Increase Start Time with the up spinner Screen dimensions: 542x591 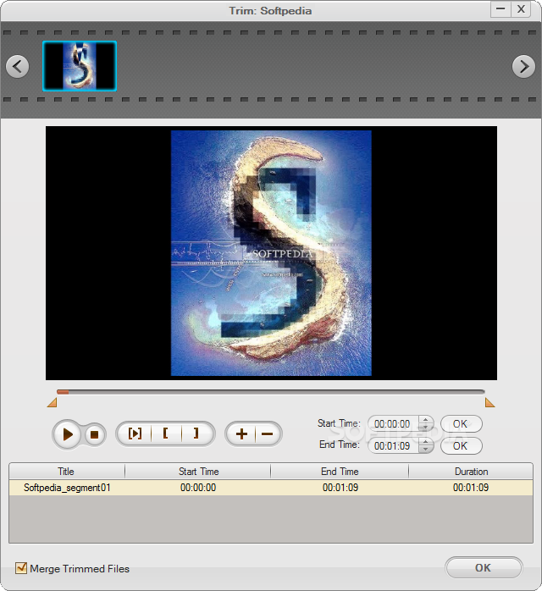pos(425,420)
